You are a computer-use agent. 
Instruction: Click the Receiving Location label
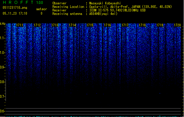coord(68,7)
